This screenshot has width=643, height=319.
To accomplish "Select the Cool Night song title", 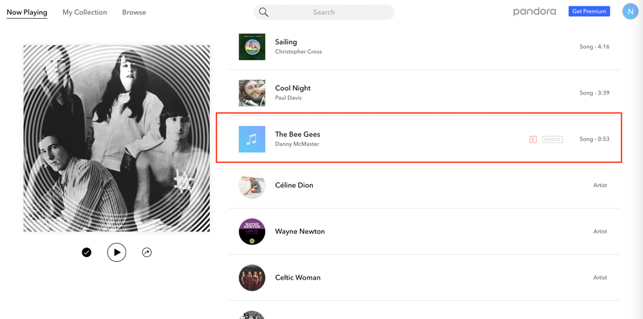I will click(x=293, y=88).
